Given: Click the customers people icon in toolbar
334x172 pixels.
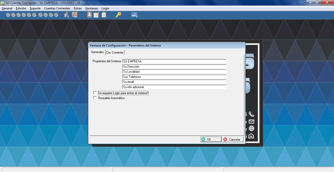Looking at the screenshot, I should click(x=66, y=15).
